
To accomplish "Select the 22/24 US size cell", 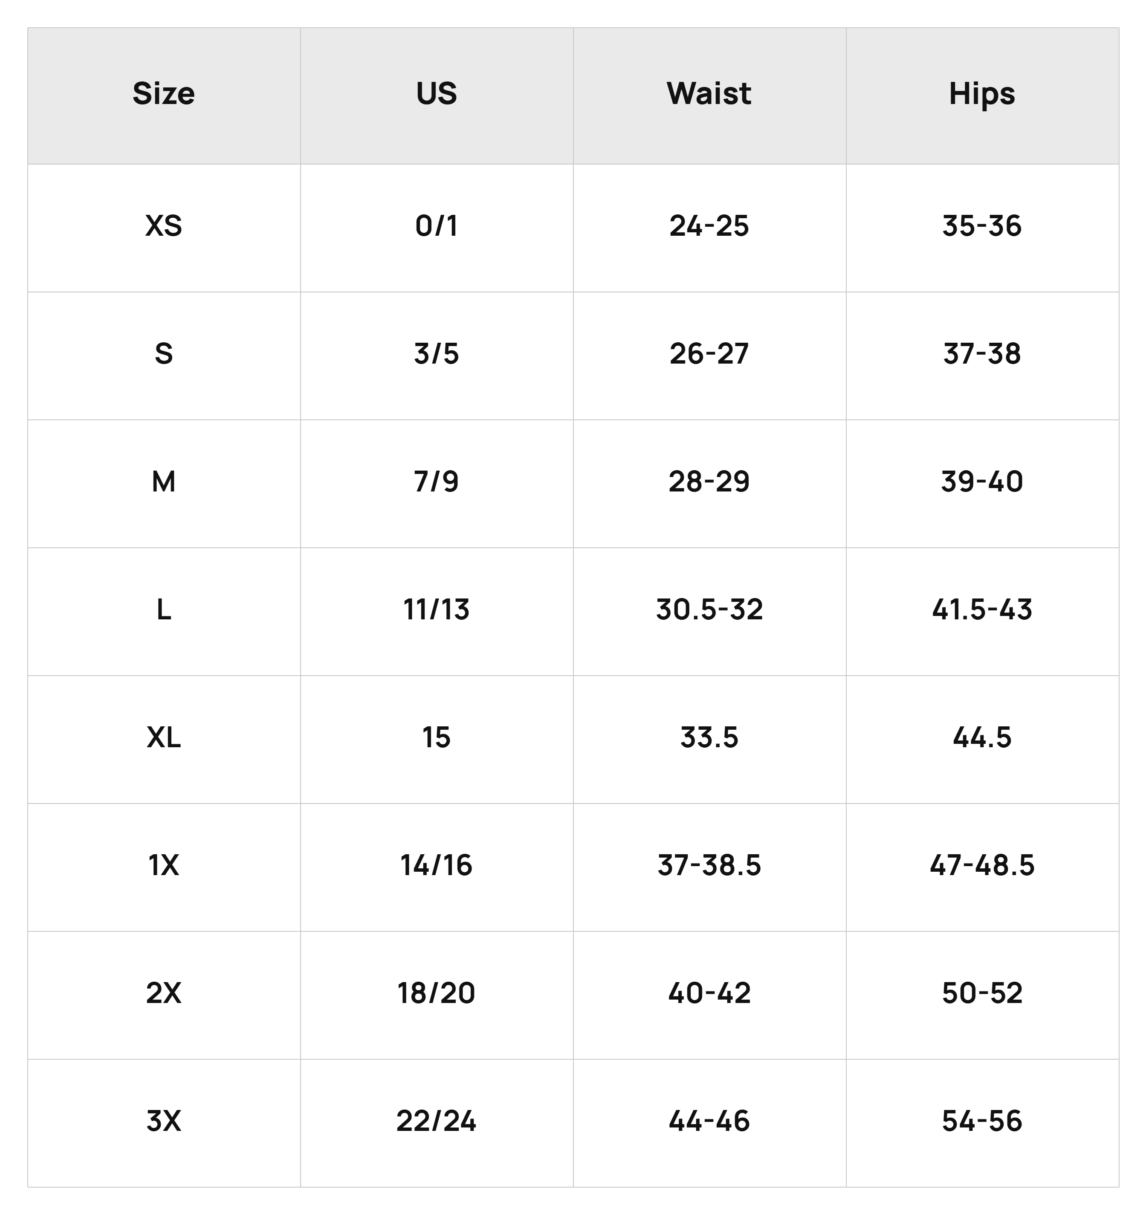I will (436, 1121).
